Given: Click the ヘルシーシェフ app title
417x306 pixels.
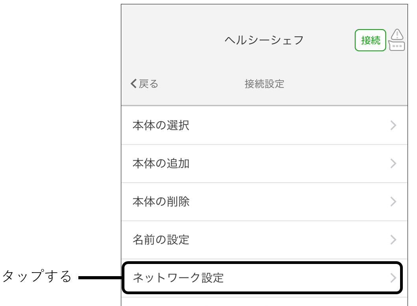Looking at the screenshot, I should [x=264, y=40].
